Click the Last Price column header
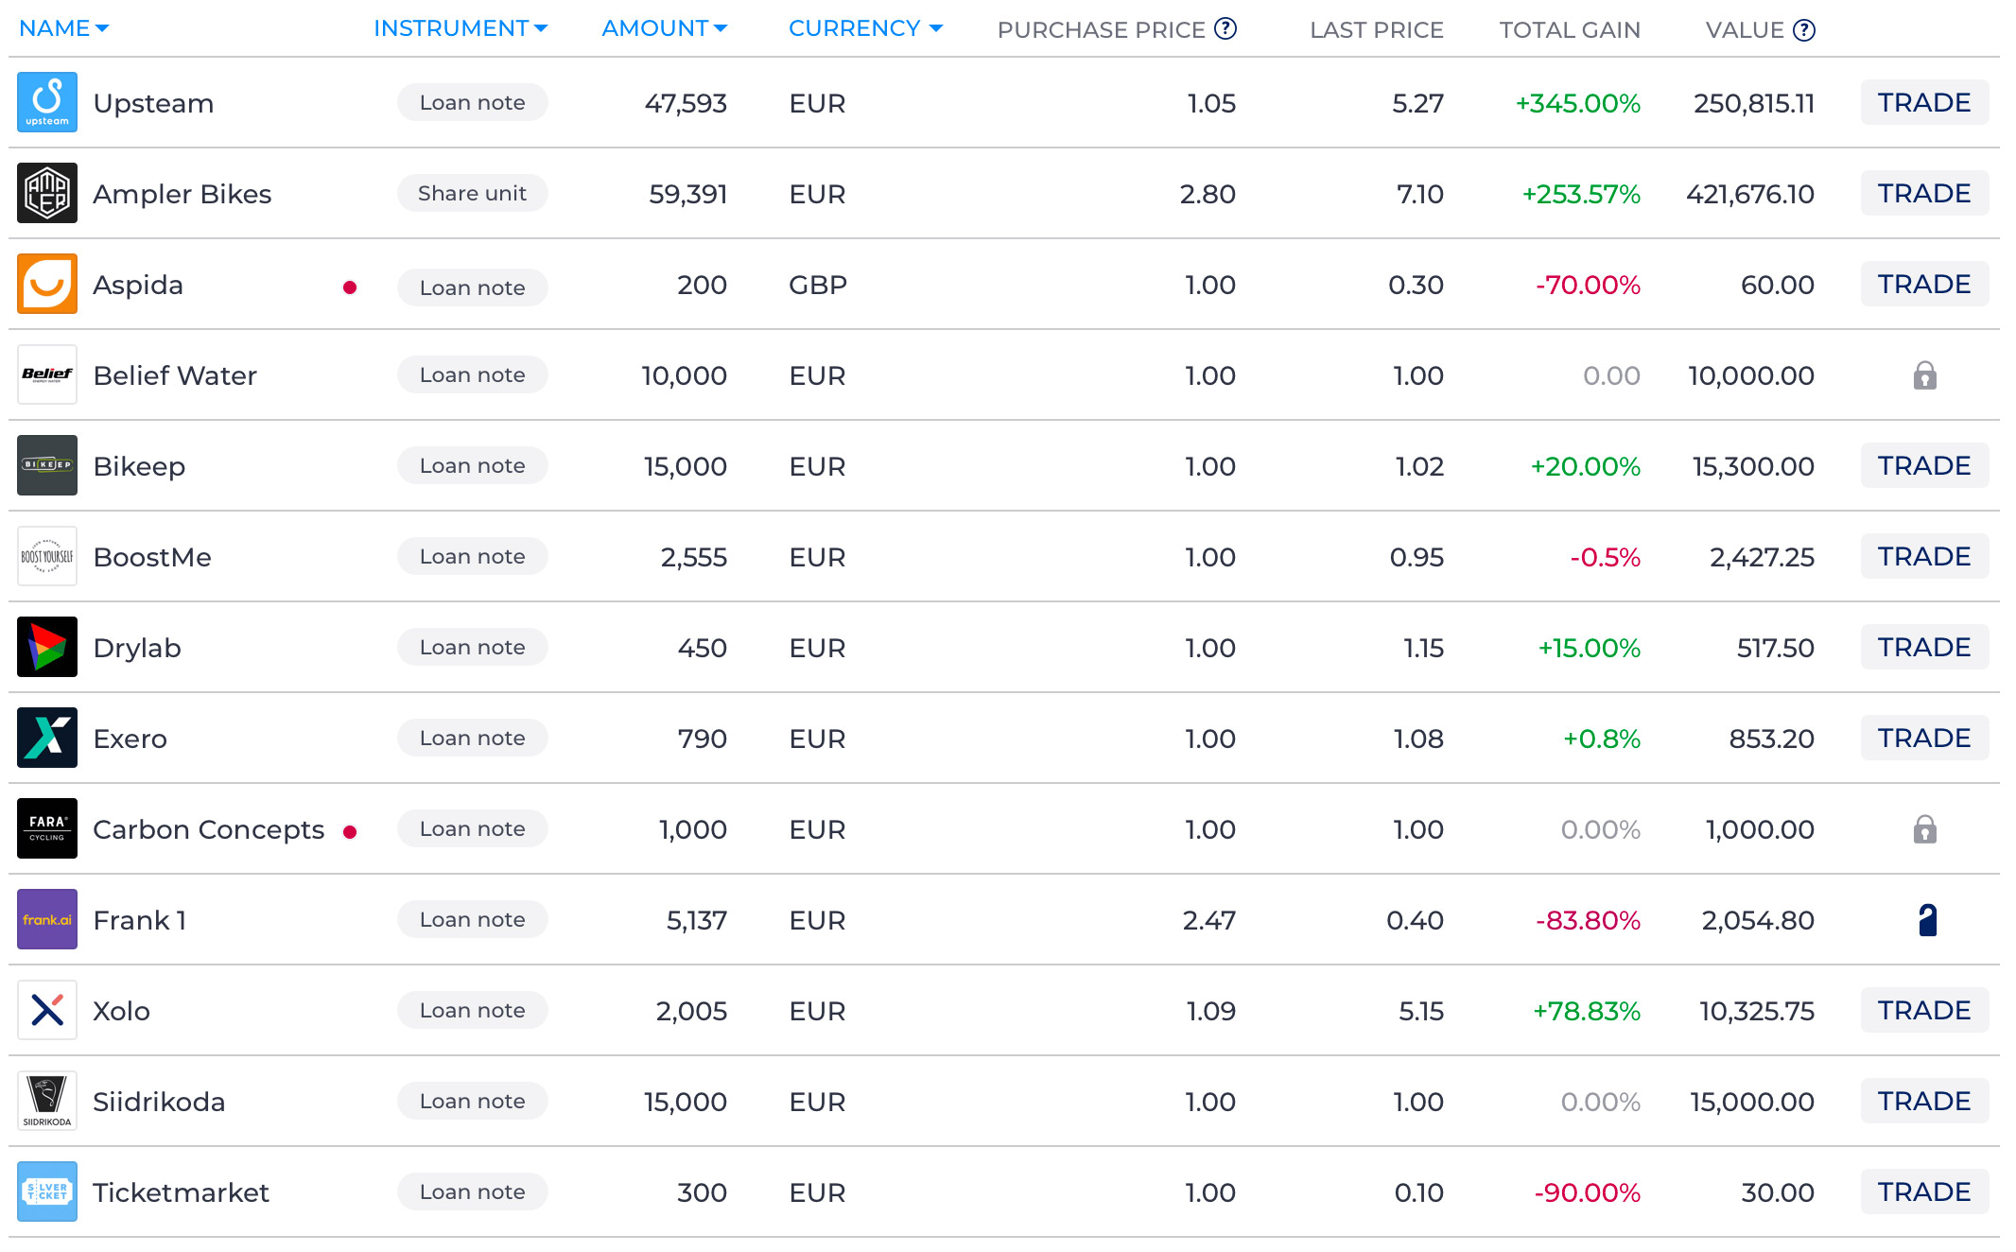 click(x=1377, y=30)
